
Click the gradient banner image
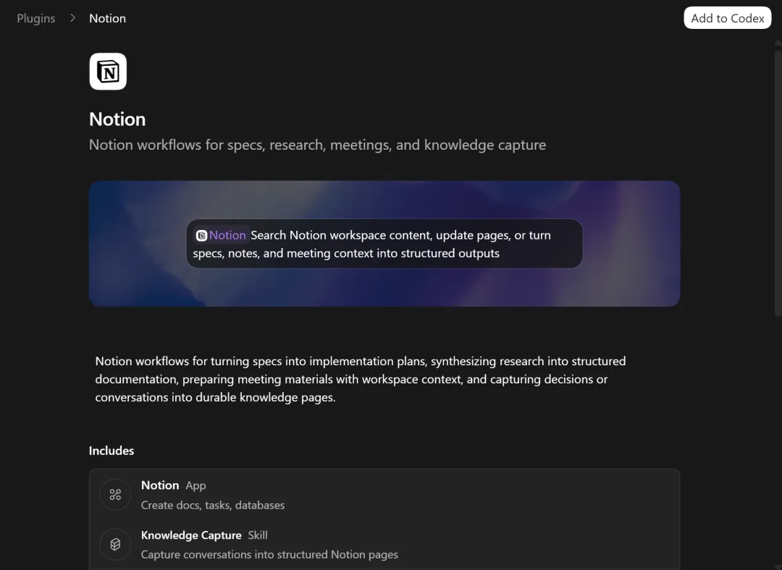tap(384, 244)
